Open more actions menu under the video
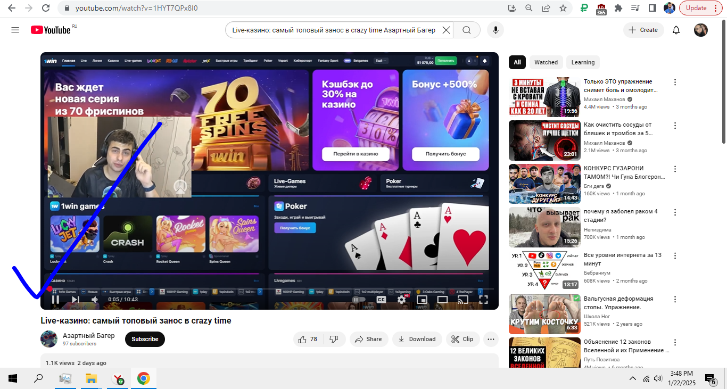 491,339
